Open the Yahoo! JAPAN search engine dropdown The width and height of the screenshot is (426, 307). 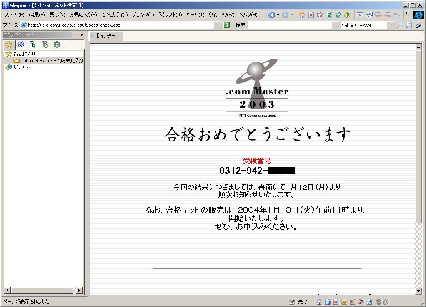pos(391,25)
